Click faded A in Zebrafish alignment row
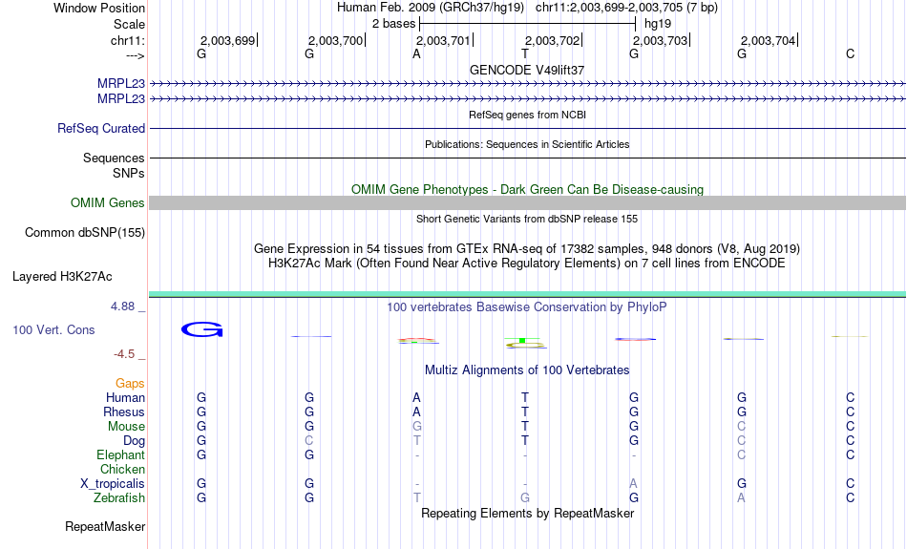Screen dimensions: 907x549 point(741,497)
